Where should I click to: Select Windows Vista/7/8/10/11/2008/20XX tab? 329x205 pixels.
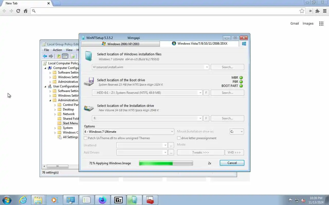[199, 44]
